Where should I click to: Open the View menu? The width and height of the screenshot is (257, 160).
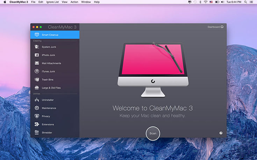(65, 2)
